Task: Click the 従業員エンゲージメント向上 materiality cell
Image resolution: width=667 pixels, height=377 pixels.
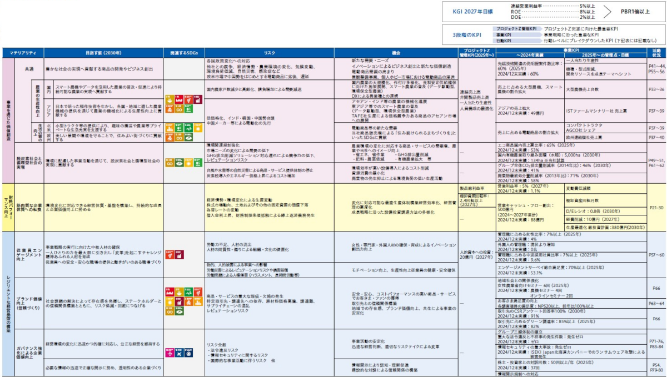Action: pyautogui.click(x=29, y=255)
